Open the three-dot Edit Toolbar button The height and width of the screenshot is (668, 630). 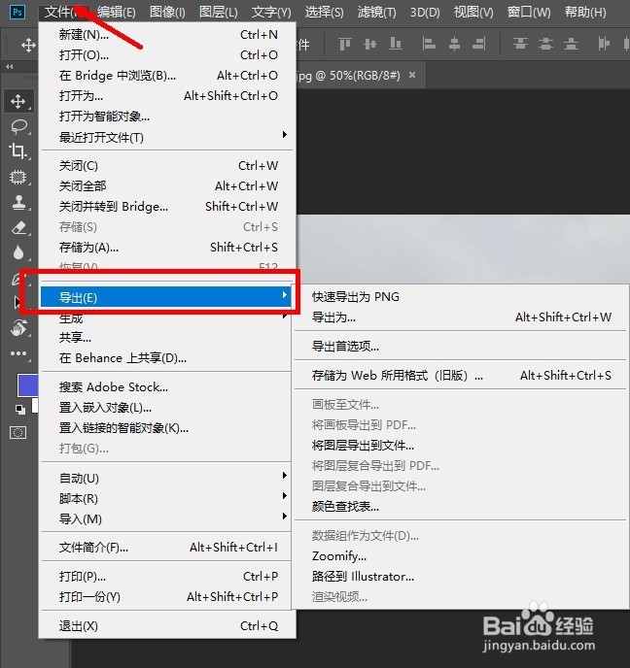(x=18, y=353)
